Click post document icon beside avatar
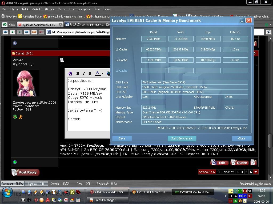The height and width of the screenshot is (204, 273). click(62, 60)
